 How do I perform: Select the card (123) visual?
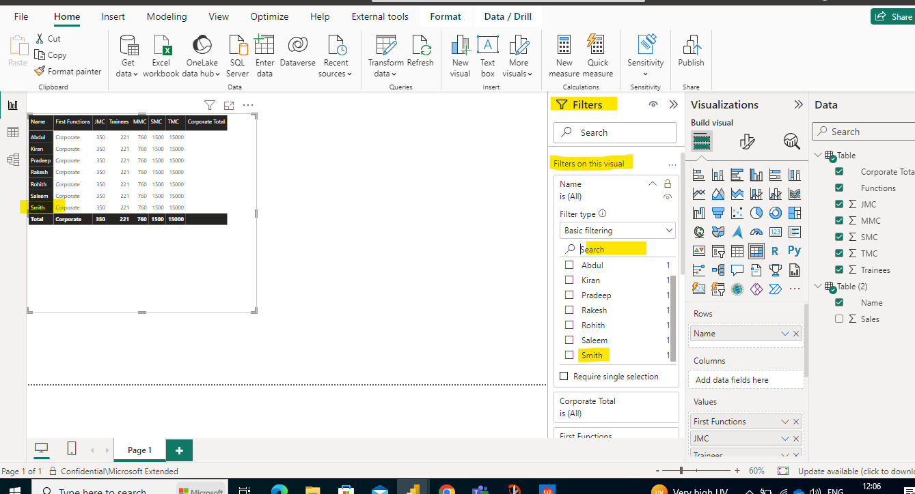point(775,232)
